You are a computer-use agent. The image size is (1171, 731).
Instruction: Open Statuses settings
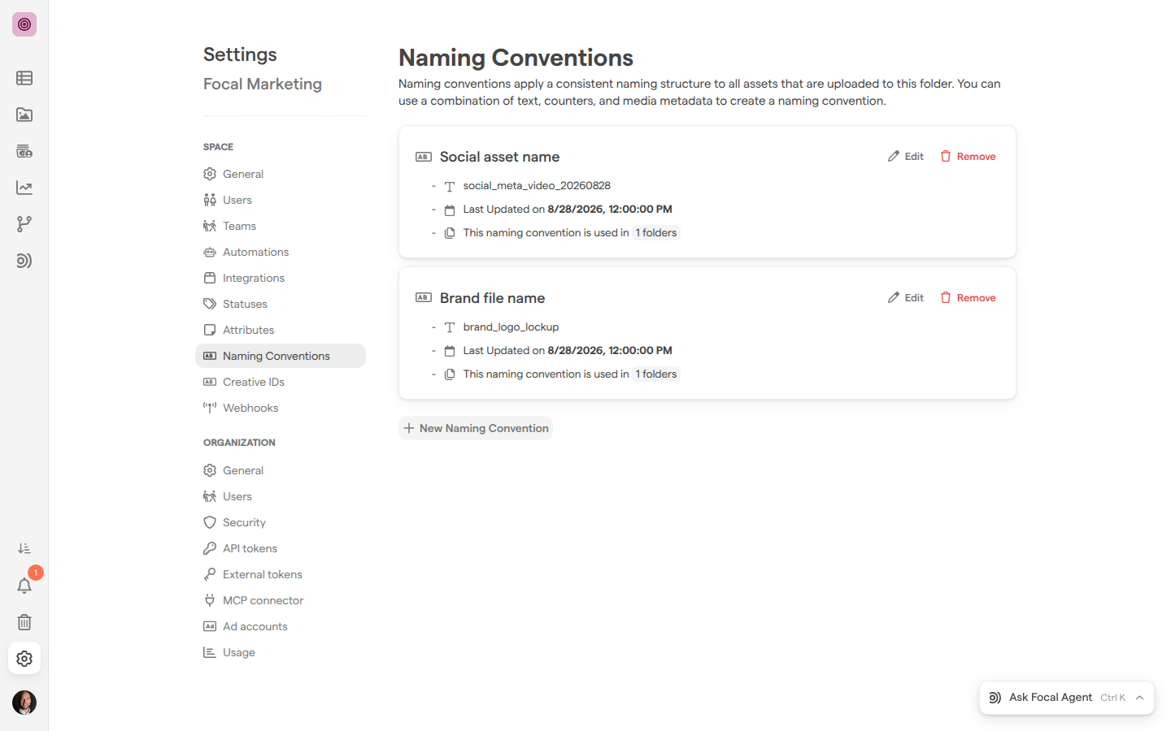pos(281,304)
